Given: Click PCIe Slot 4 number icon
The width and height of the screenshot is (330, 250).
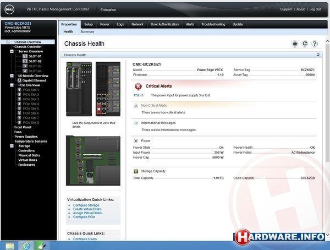Looking at the screenshot, I should click(x=19, y=104).
